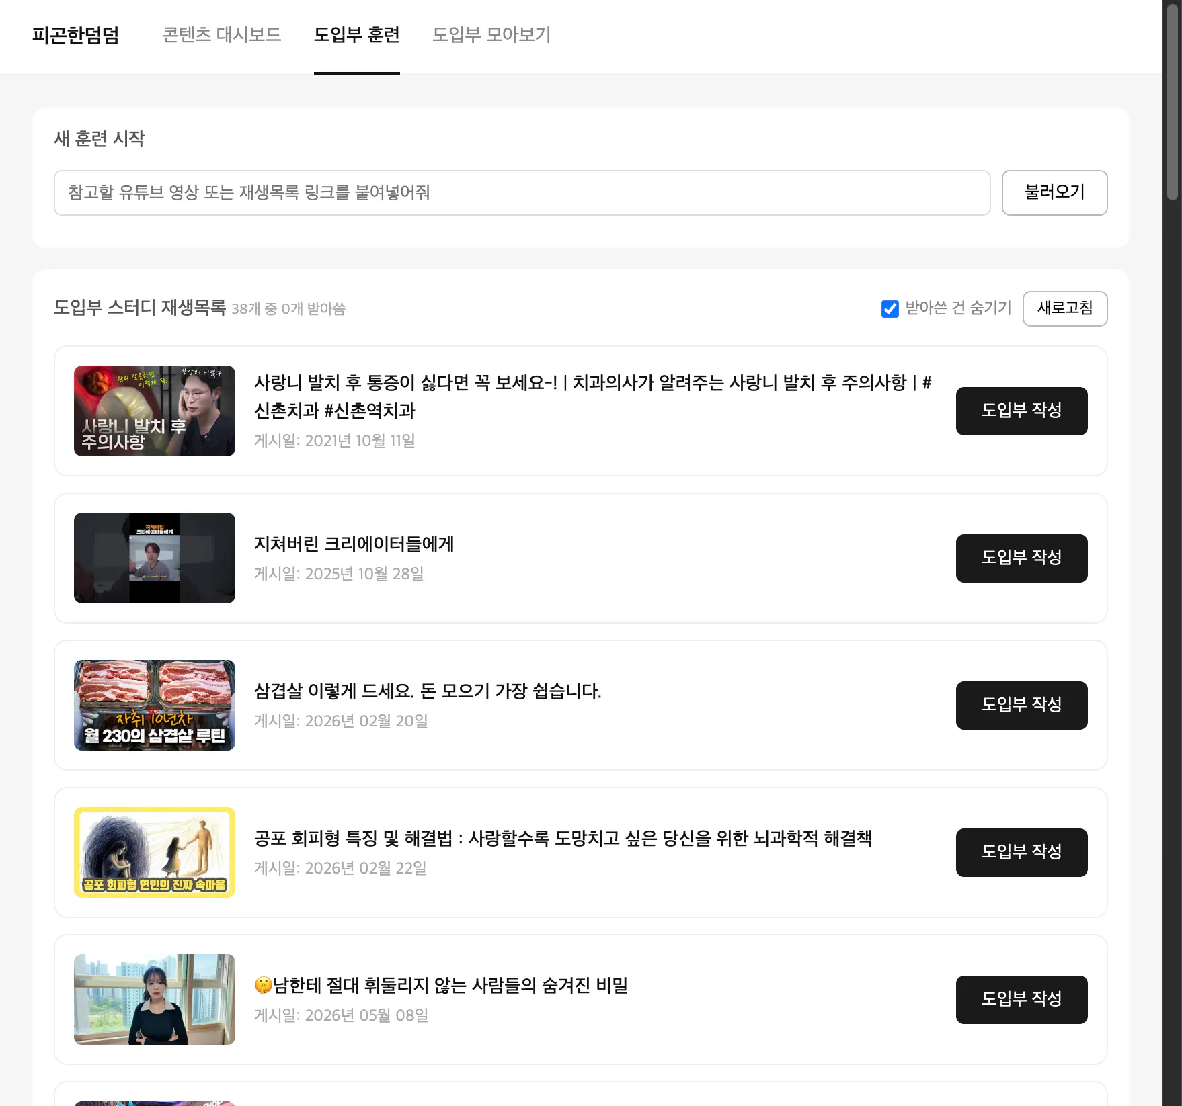Click 도입부 작성 for 남한테 절대 휘둘리지 video

[1021, 999]
